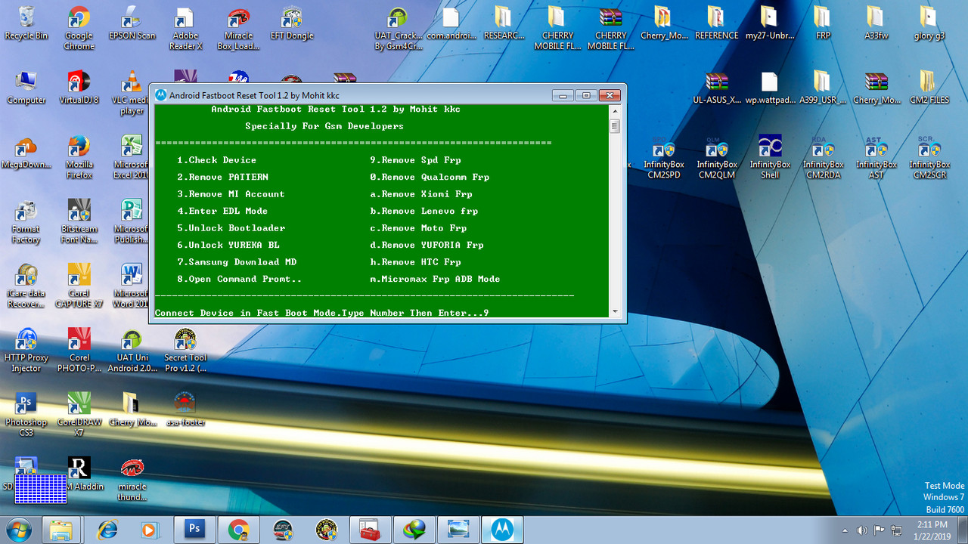
Task: Launch EPSON Scan desktop icon
Action: coord(132,24)
